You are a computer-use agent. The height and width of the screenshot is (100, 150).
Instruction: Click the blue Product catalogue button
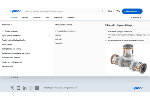point(132,11)
